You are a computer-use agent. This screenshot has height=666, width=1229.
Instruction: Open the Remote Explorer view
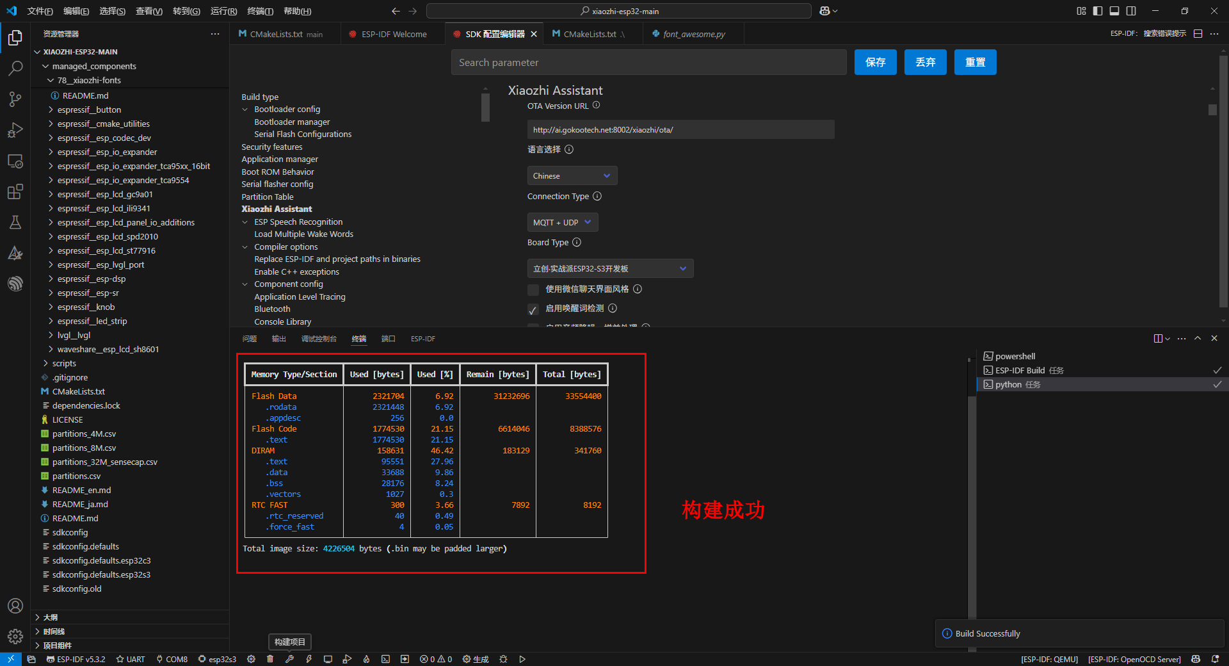click(x=15, y=161)
